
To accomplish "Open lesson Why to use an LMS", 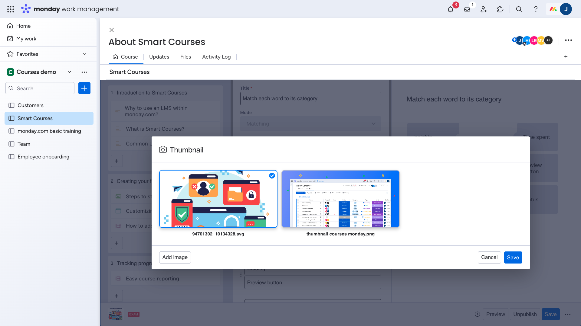I will pyautogui.click(x=165, y=111).
